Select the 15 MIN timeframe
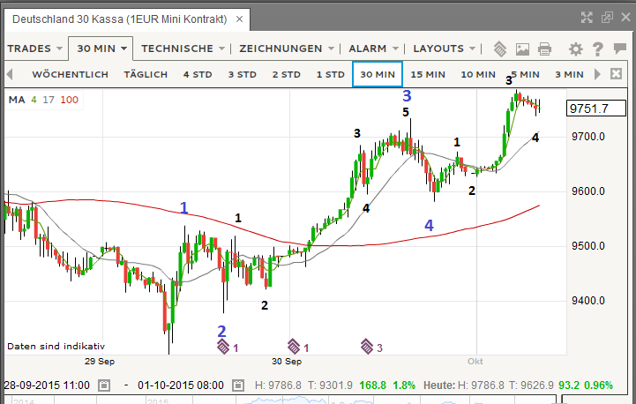 tap(428, 74)
